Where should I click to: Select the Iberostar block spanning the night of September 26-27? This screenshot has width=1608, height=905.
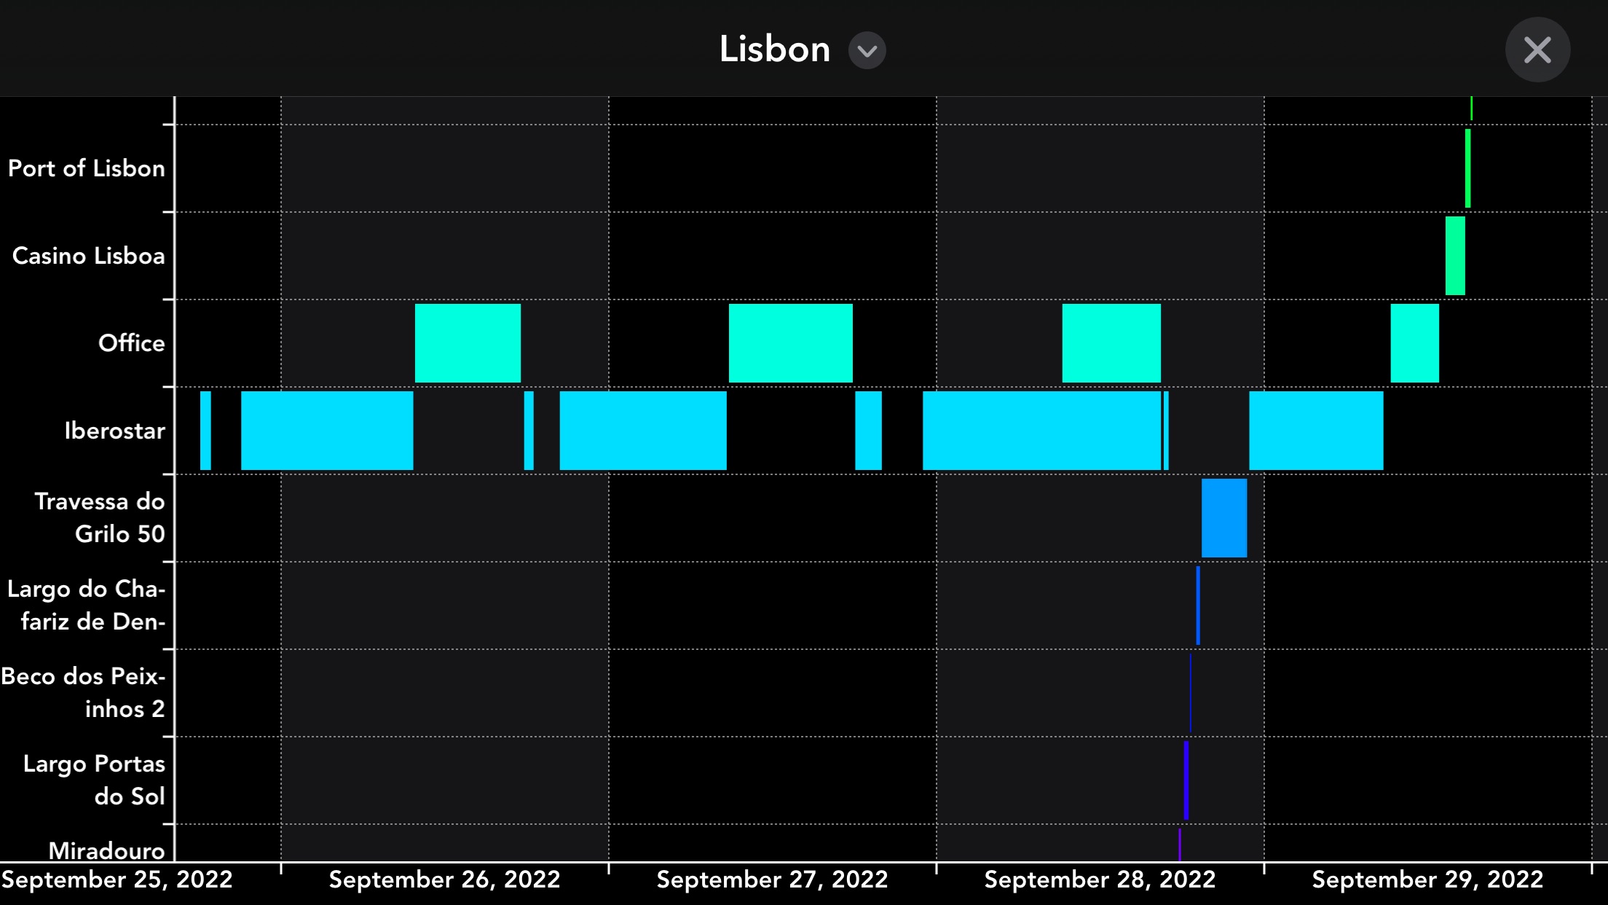coord(643,431)
